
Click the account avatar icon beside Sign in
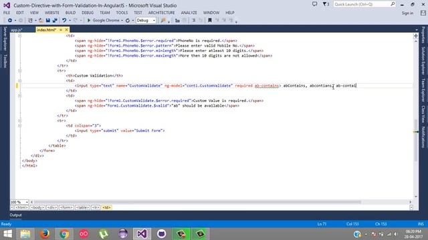click(x=423, y=13)
